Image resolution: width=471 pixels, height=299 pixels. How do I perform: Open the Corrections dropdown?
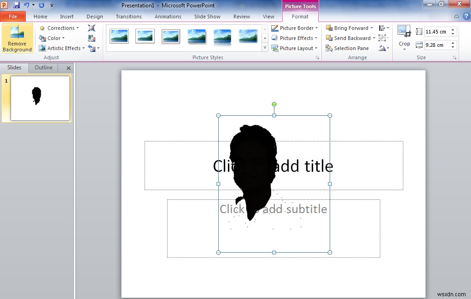tap(59, 28)
